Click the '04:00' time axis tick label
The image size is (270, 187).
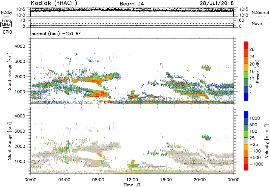pos(64,180)
